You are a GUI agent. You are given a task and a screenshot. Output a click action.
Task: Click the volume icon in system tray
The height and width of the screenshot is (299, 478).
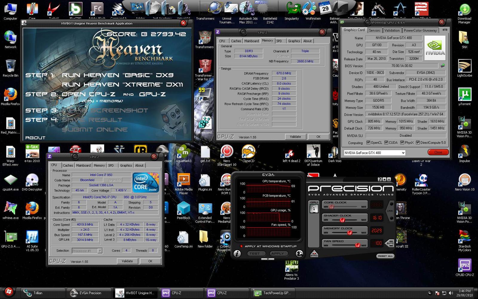click(451, 293)
